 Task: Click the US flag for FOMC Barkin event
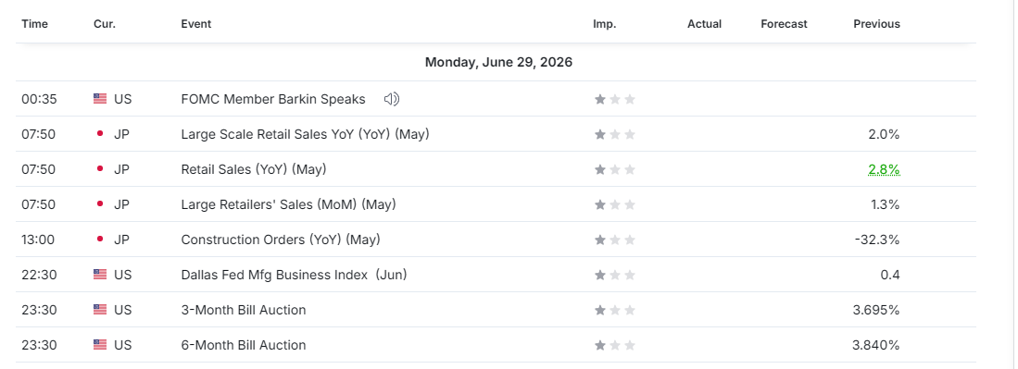tap(100, 99)
